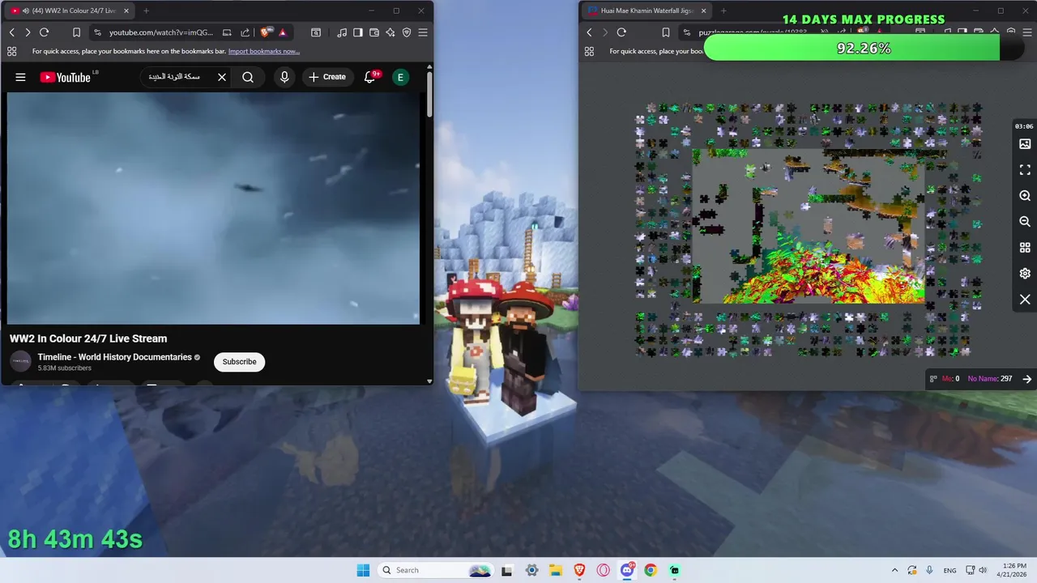Go forward in the YouTube browser window

pos(28,32)
